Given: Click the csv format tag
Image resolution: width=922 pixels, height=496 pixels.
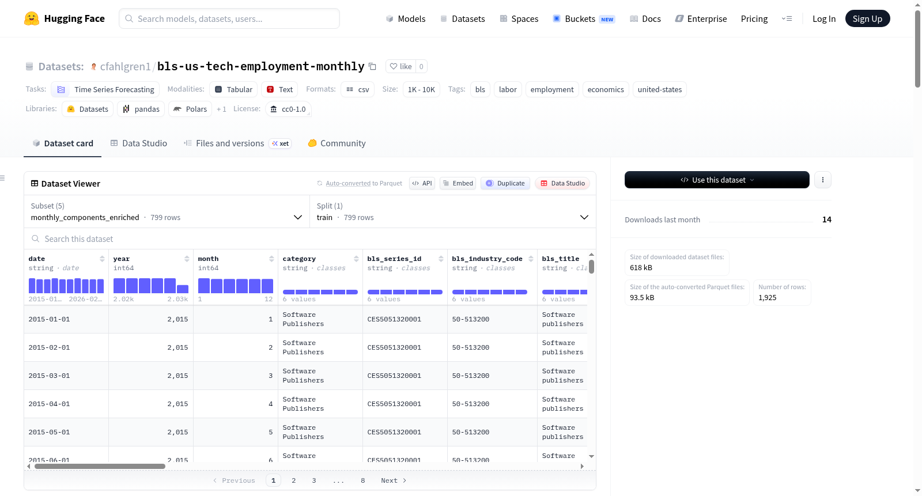Looking at the screenshot, I should coord(357,89).
